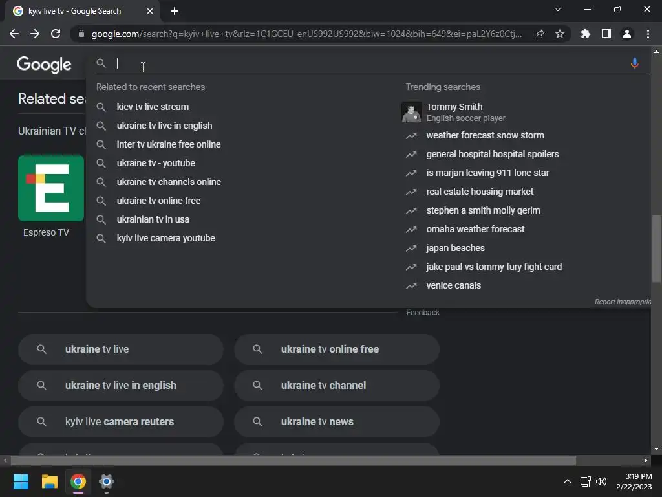Open the tab search chevron
The image size is (662, 497).
tap(558, 9)
